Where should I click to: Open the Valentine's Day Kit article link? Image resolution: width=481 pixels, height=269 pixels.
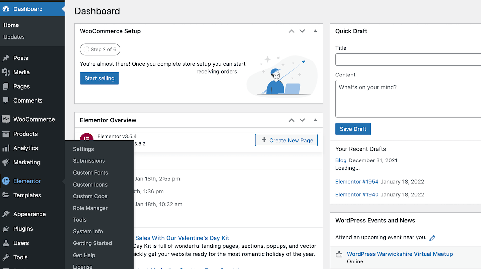tap(182, 238)
